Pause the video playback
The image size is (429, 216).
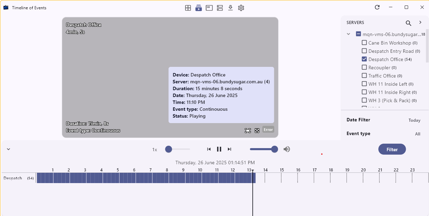[219, 149]
